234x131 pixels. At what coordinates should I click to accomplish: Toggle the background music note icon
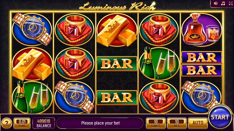click(223, 3)
